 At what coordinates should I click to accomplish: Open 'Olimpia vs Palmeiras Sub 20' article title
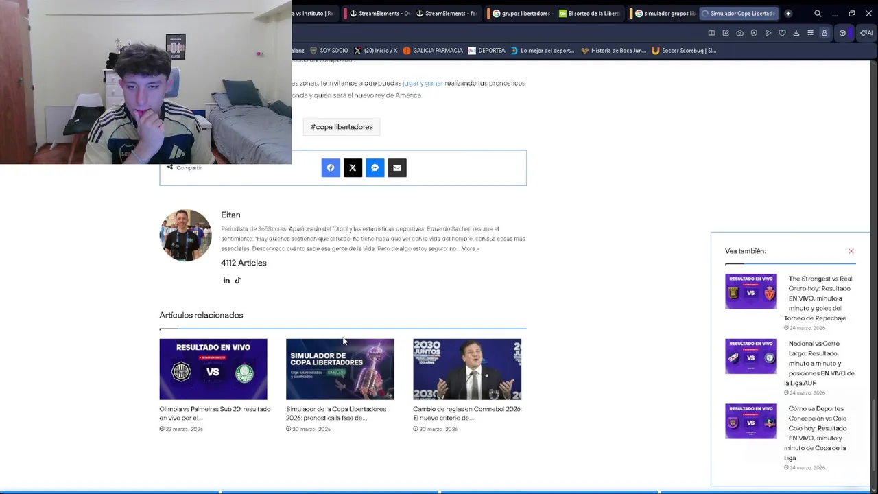[215, 413]
